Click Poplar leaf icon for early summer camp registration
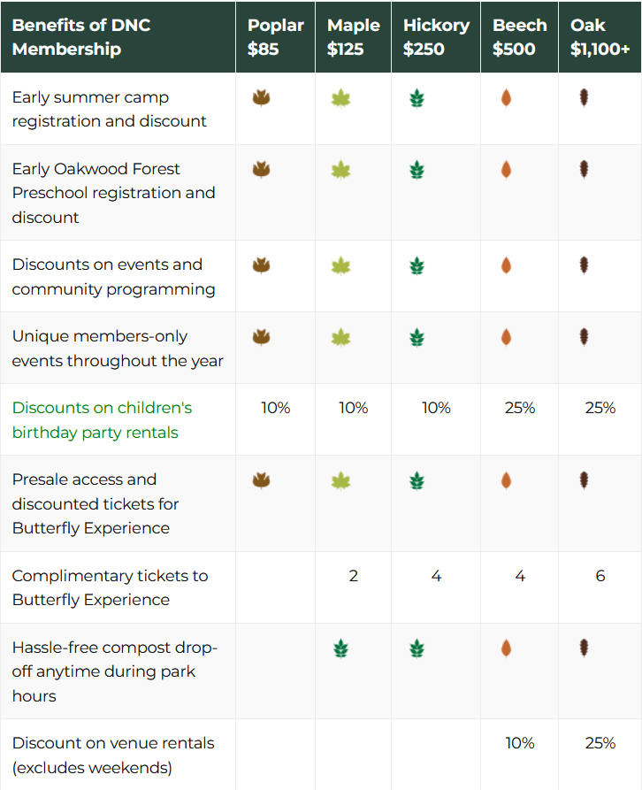This screenshot has width=642, height=790. [x=262, y=97]
